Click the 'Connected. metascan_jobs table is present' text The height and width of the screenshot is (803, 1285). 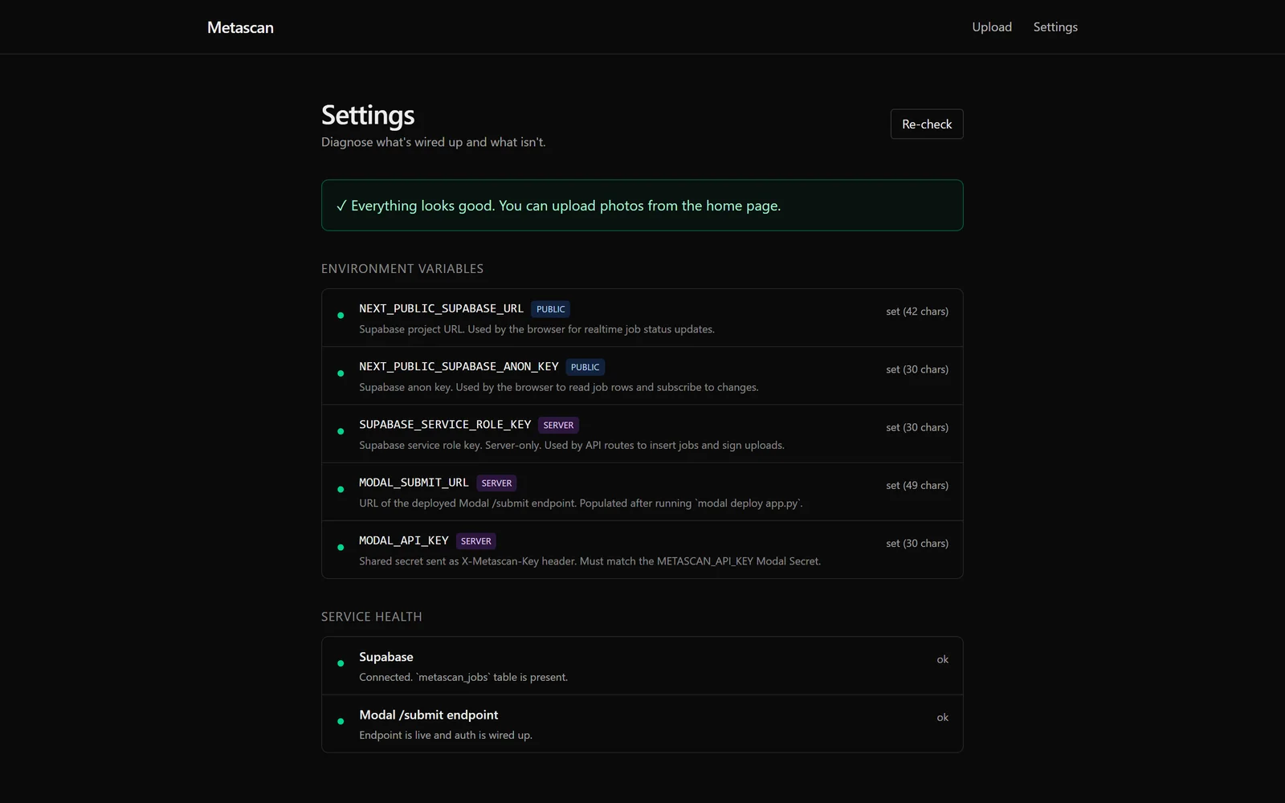(x=463, y=677)
